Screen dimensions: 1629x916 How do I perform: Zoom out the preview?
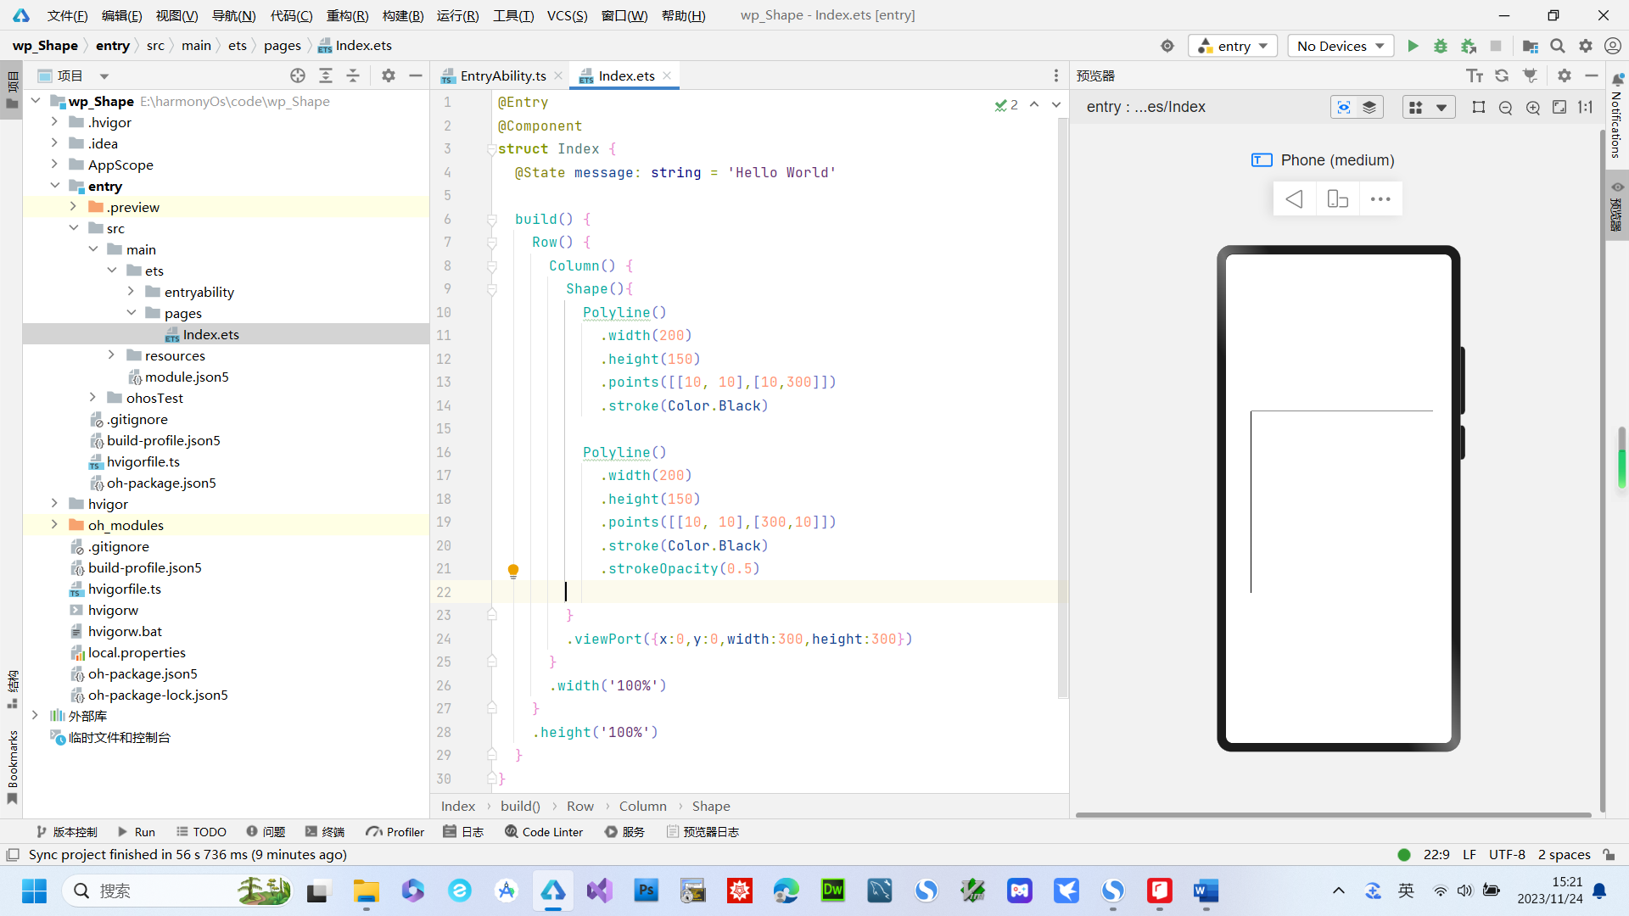click(x=1506, y=107)
